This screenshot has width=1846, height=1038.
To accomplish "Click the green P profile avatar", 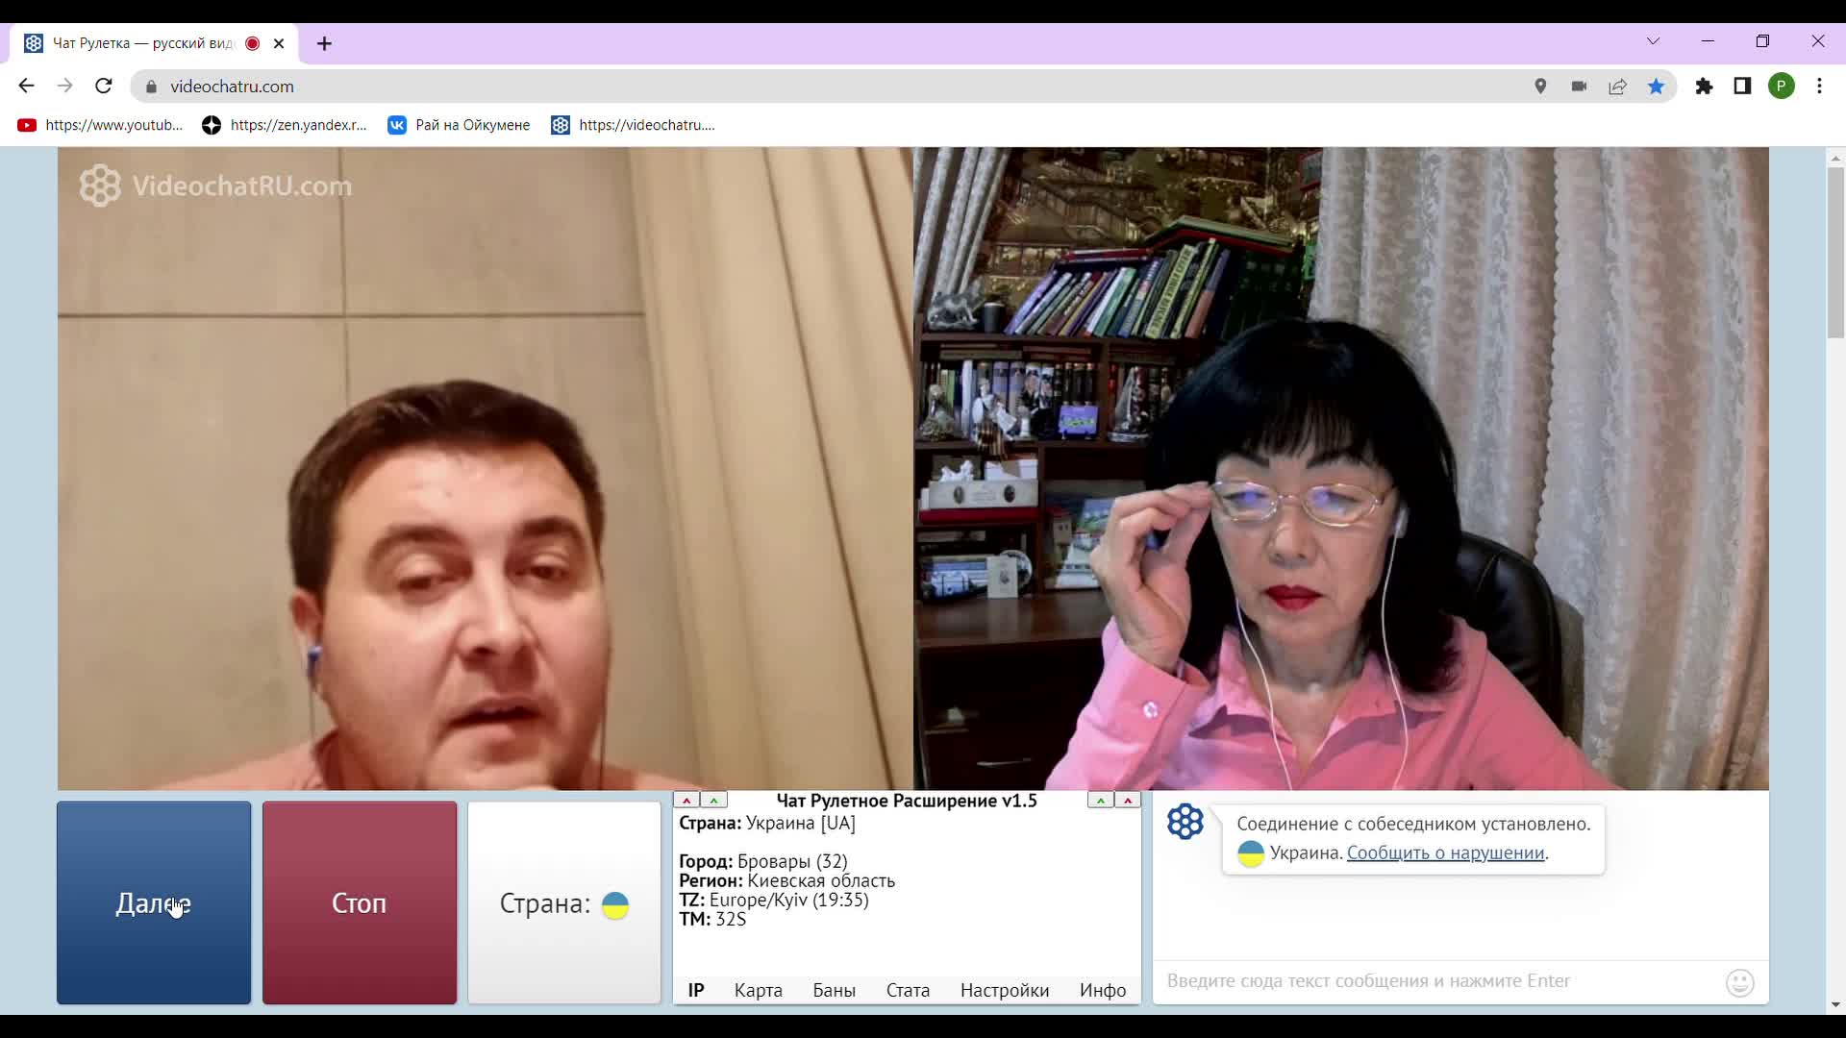I will (1781, 86).
